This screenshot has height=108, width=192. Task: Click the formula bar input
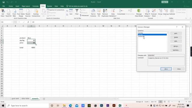click(110, 22)
